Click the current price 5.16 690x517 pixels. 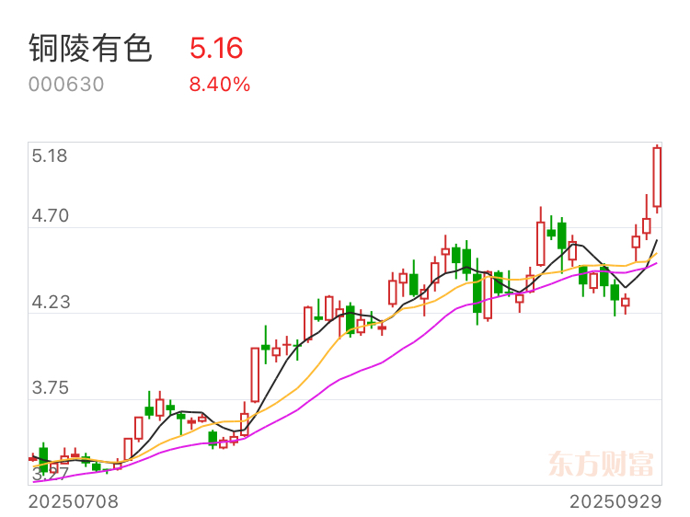[216, 48]
